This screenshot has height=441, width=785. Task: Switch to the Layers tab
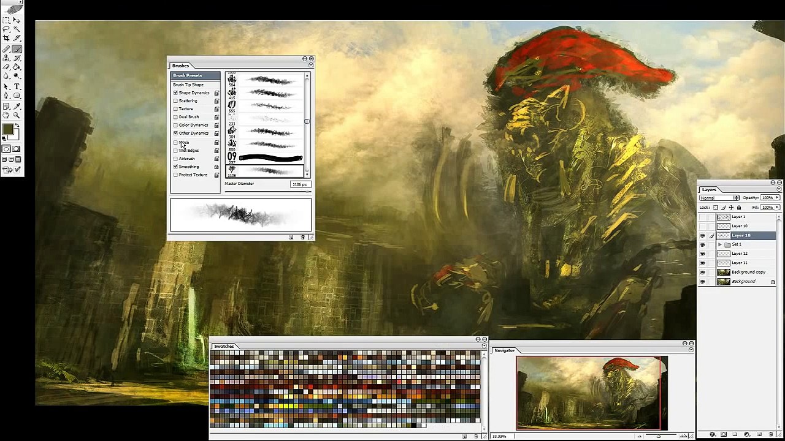(x=709, y=190)
